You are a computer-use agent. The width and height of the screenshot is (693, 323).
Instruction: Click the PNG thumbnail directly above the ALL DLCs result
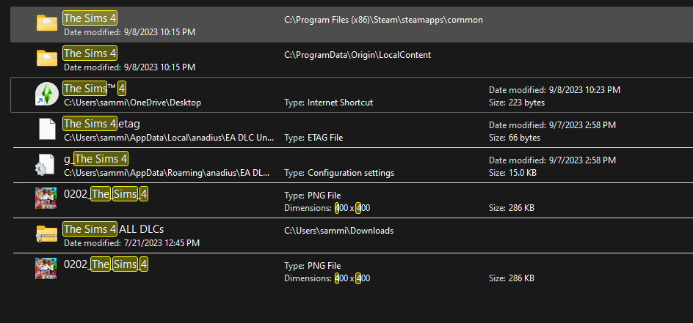[x=46, y=198]
